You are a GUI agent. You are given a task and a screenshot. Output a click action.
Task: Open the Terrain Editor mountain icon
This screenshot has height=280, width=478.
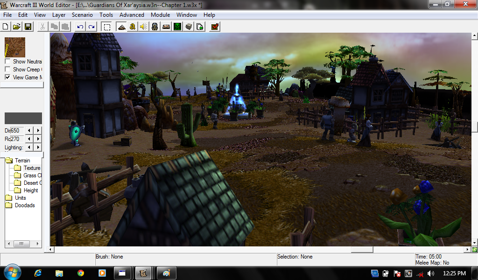pyautogui.click(x=121, y=27)
